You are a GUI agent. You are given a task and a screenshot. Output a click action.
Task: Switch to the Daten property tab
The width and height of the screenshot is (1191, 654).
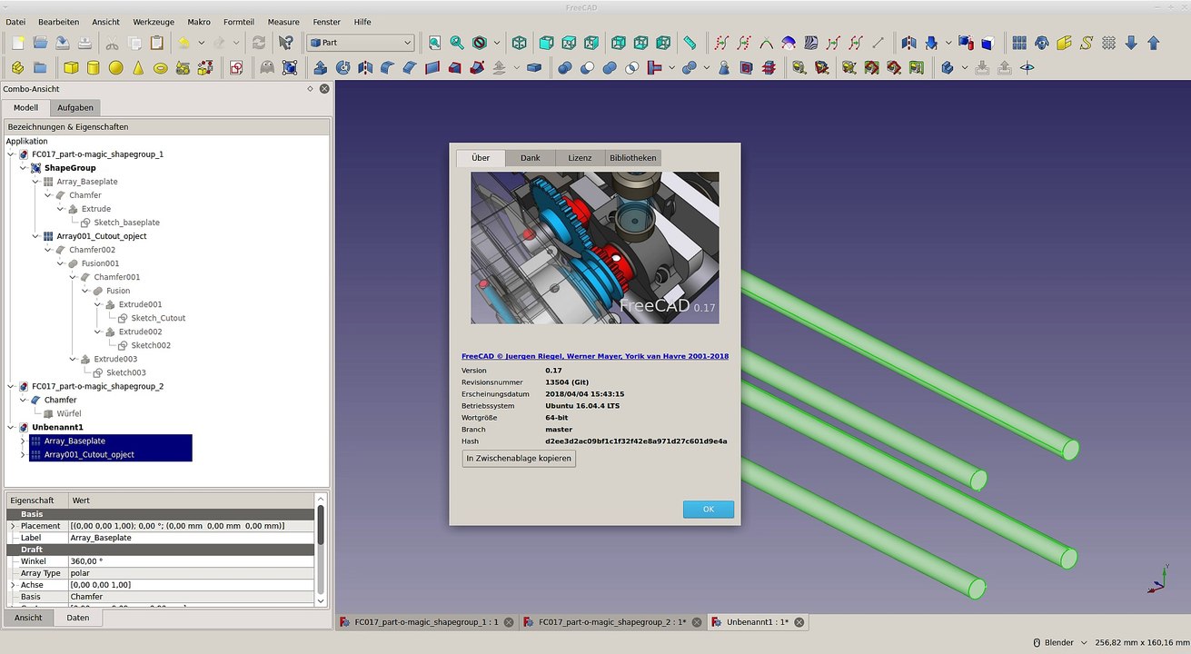[78, 618]
